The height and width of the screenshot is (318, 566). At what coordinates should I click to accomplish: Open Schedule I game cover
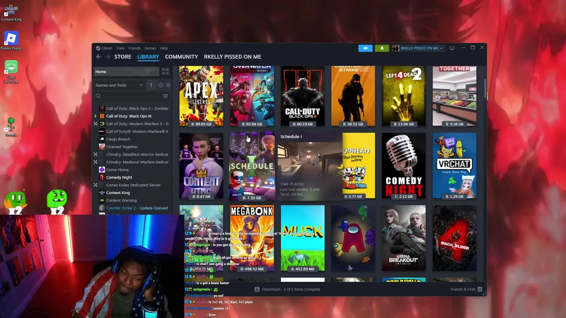(252, 167)
